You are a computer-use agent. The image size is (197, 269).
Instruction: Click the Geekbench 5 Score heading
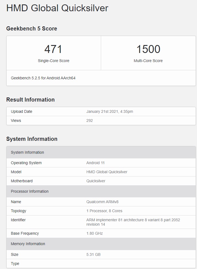(32, 29)
